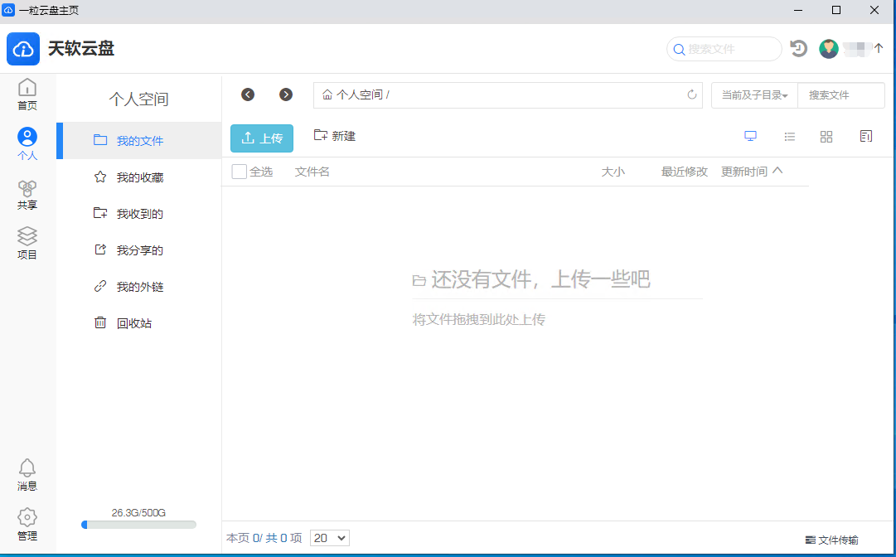Click the blue 上传 upload button
The image size is (896, 557).
click(262, 138)
